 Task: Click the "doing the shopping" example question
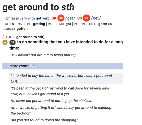point(44,120)
